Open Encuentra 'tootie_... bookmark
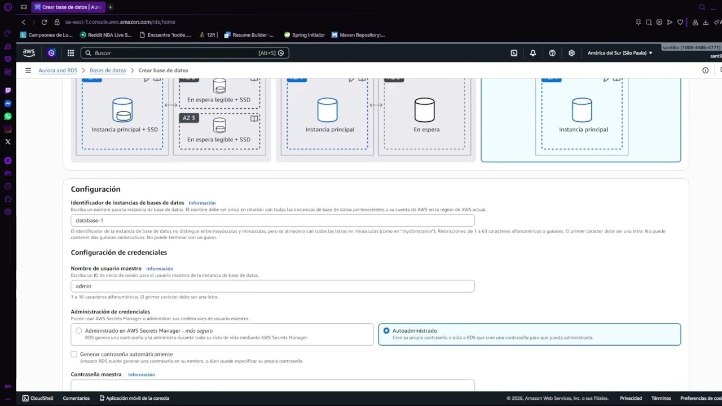The width and height of the screenshot is (722, 406). point(165,35)
